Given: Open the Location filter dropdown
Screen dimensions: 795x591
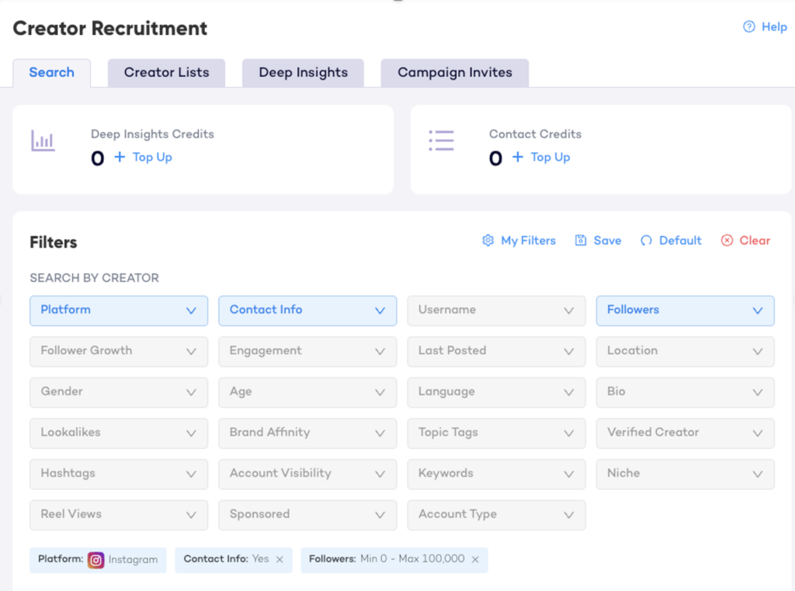Looking at the screenshot, I should [685, 352].
